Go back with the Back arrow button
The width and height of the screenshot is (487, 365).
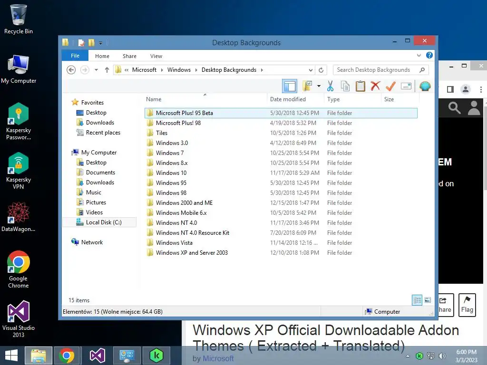[71, 70]
